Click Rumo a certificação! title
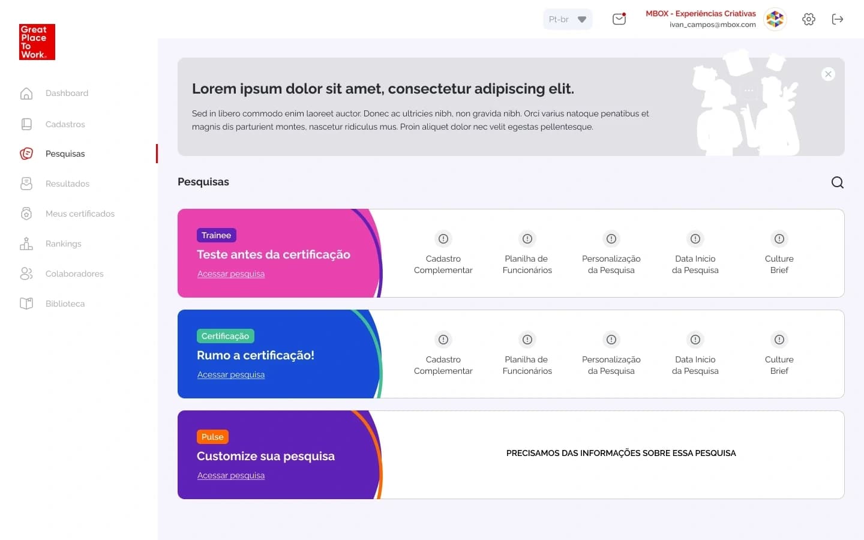 point(256,355)
